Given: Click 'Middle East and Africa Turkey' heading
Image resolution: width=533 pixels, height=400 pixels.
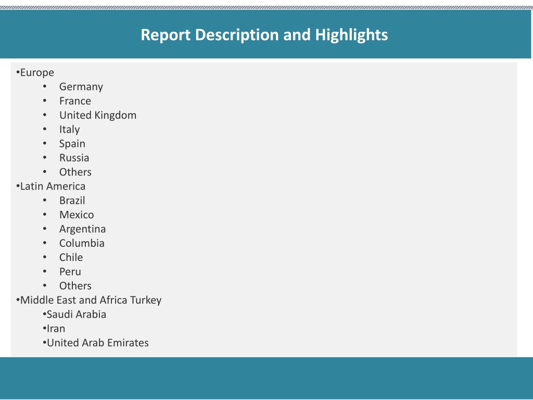Looking at the screenshot, I should [x=91, y=301].
